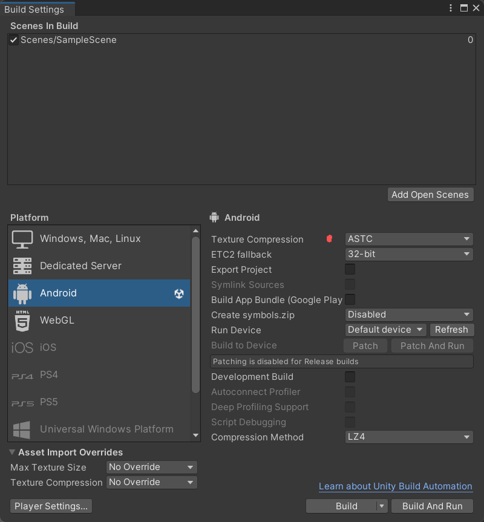Viewport: 484px width, 522px height.
Task: Select the iOS platform
Action: click(99, 348)
